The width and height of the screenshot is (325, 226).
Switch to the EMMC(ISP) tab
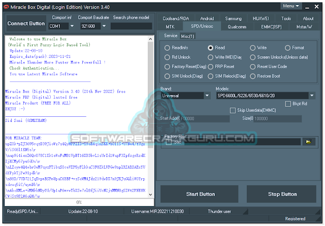tap(271, 27)
